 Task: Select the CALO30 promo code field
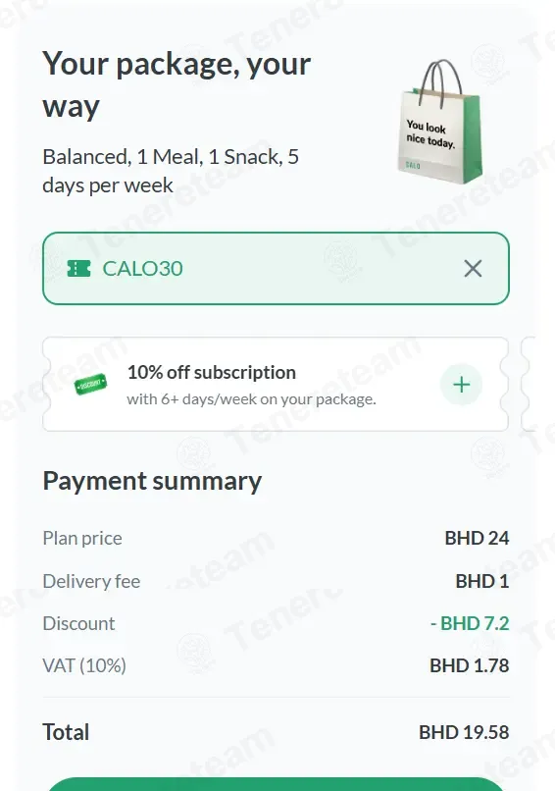pyautogui.click(x=276, y=268)
